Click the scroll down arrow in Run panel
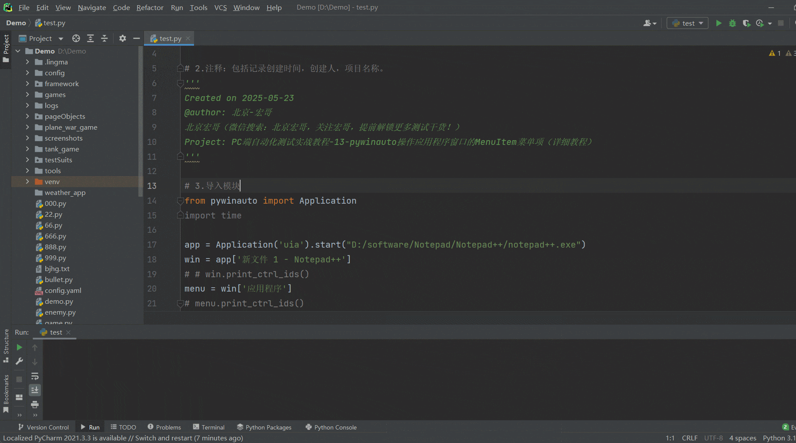This screenshot has height=443, width=796. click(x=35, y=362)
